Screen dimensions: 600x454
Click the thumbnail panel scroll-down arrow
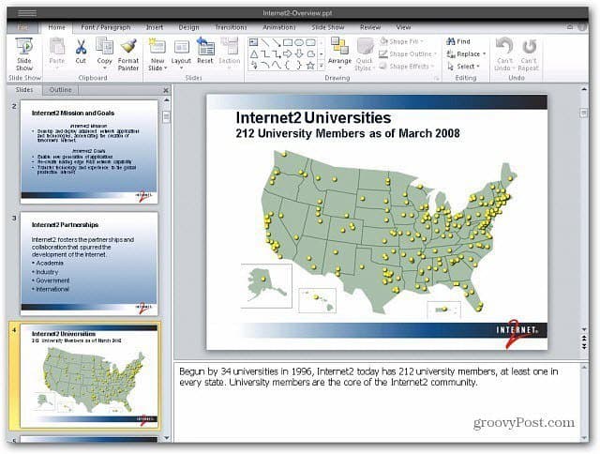166,437
